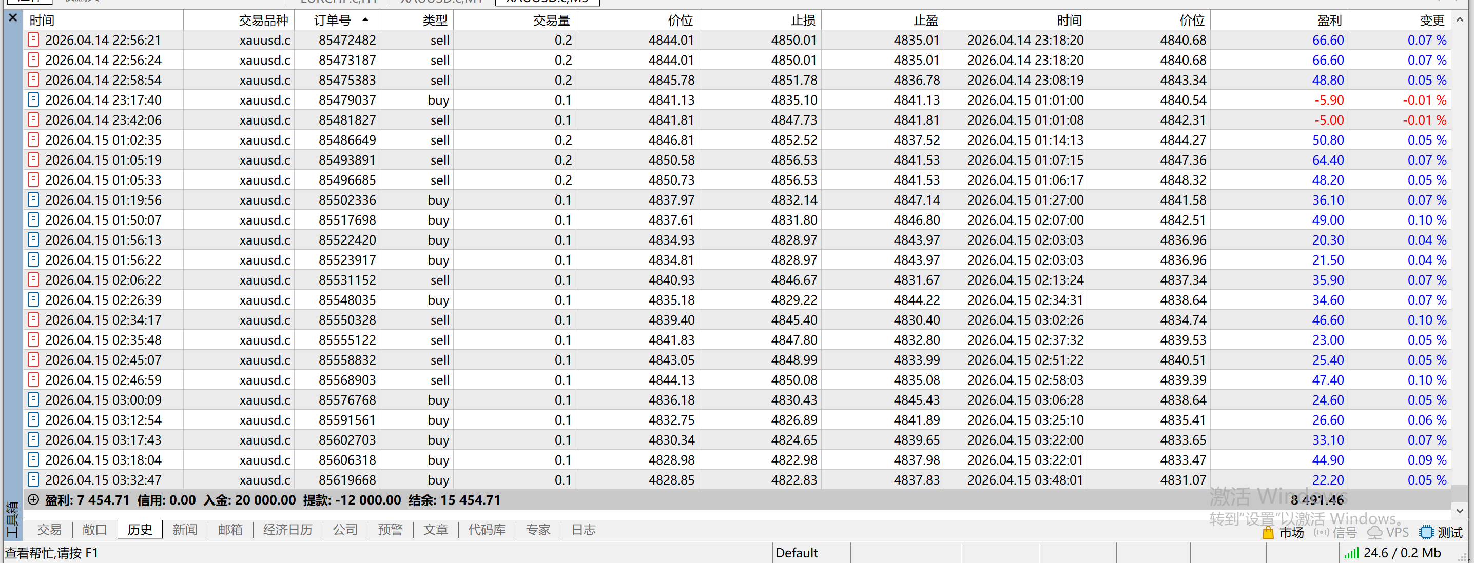Click the 工具箱 vertical panel label
This screenshot has height=563, width=1474.
(12, 519)
